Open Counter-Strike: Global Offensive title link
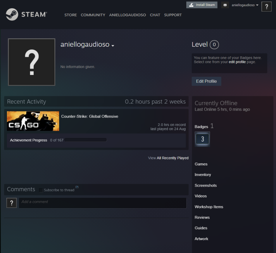Viewport: 276px width, 253px height. tap(90, 116)
